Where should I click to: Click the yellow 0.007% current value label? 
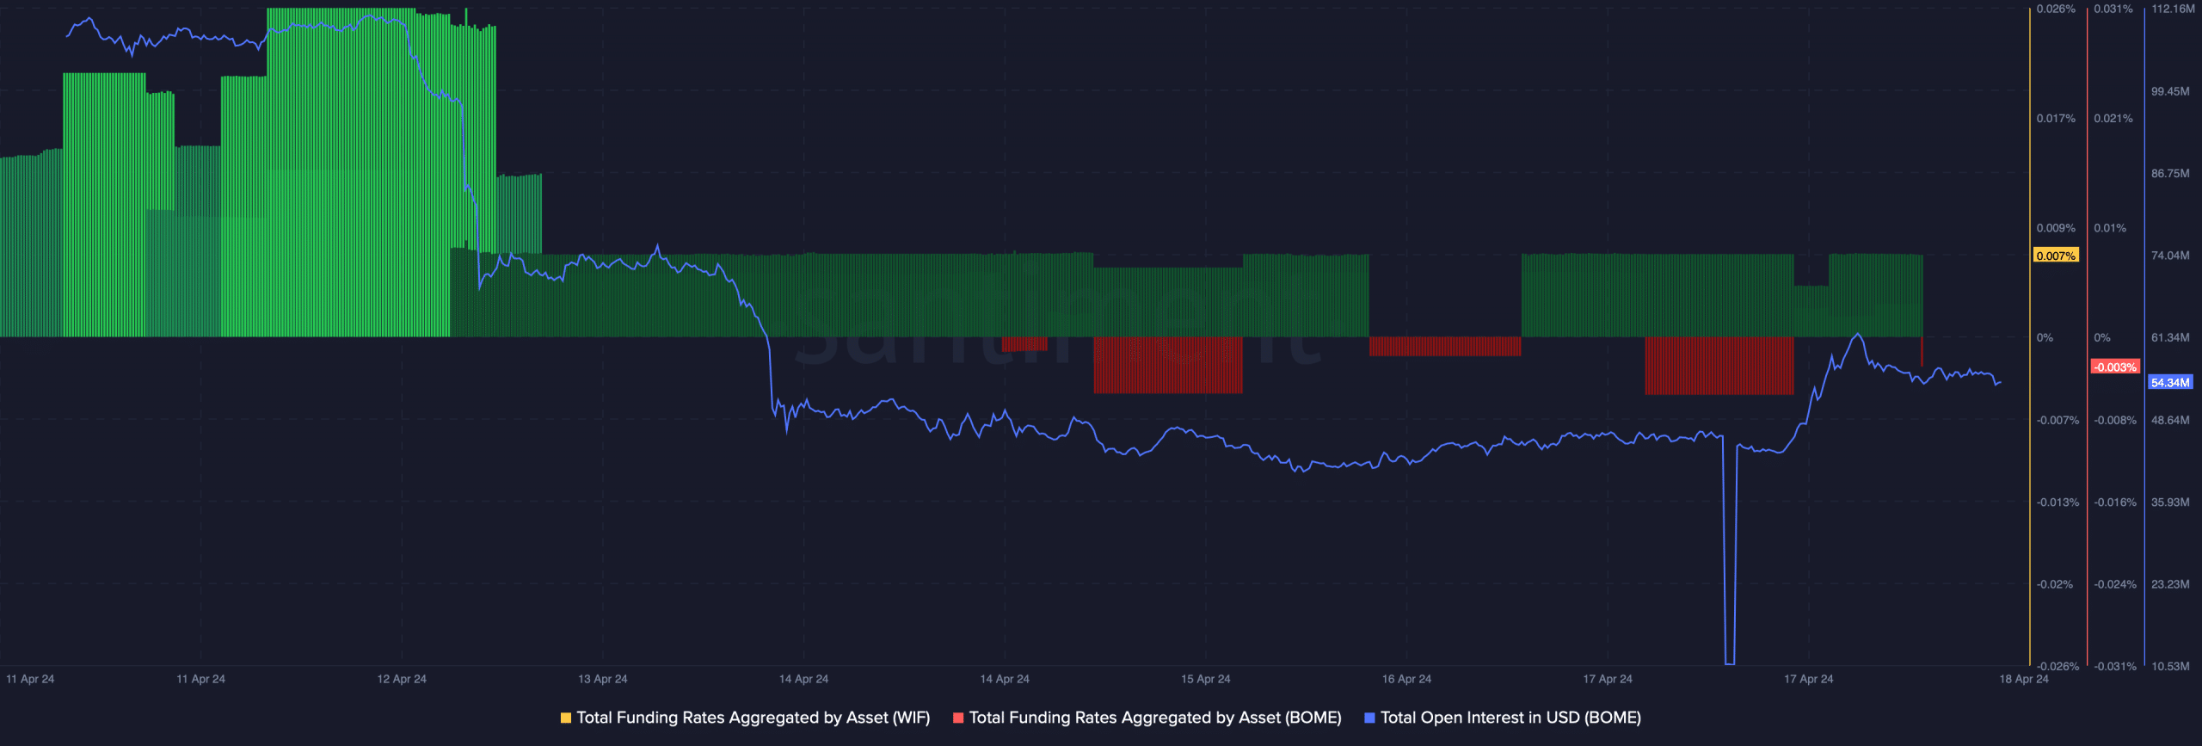click(2056, 256)
